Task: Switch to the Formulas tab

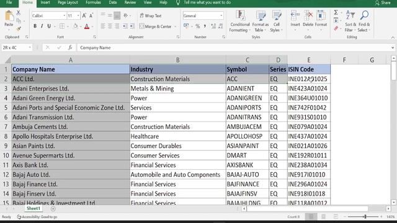Action: (93, 2)
